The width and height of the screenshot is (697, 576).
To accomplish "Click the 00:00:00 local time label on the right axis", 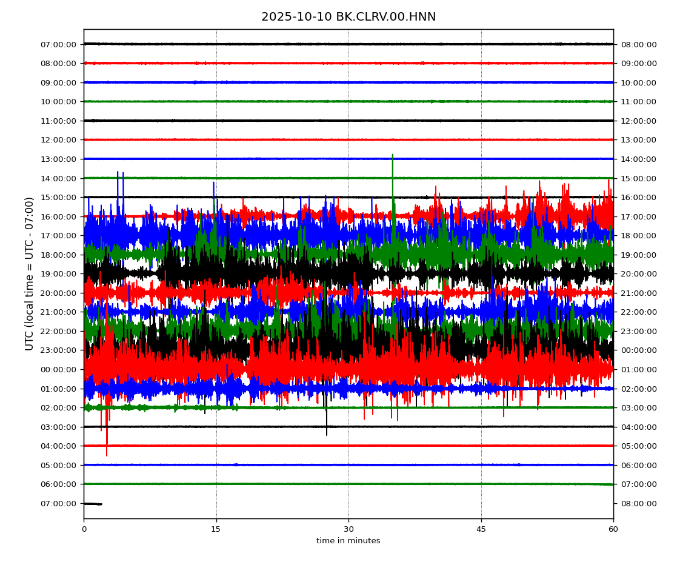I will click(x=638, y=350).
